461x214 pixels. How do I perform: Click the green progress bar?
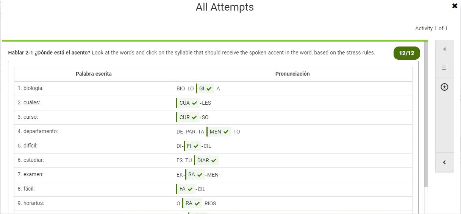[x=215, y=40]
